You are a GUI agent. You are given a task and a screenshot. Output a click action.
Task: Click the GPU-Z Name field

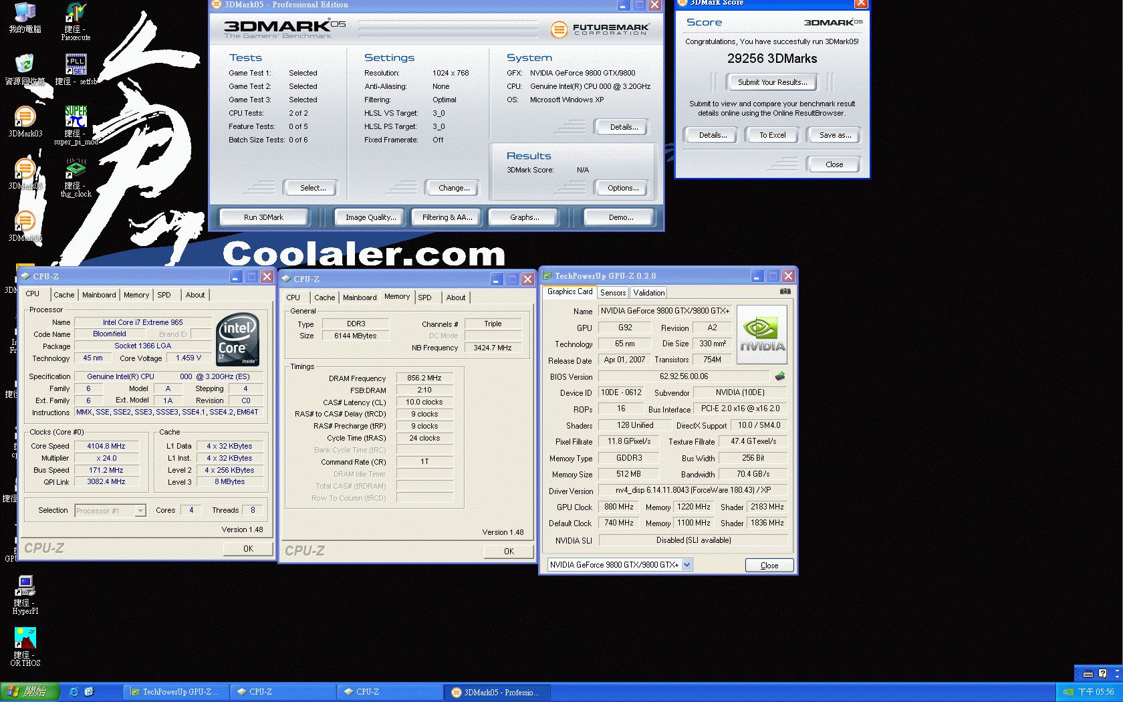tap(664, 311)
